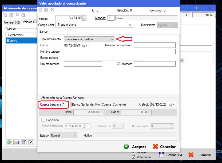
Task: Click the Cancelar button in dialog
Action: point(164,147)
